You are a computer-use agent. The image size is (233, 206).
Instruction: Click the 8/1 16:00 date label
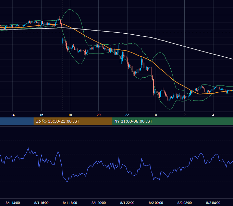(x=41, y=203)
